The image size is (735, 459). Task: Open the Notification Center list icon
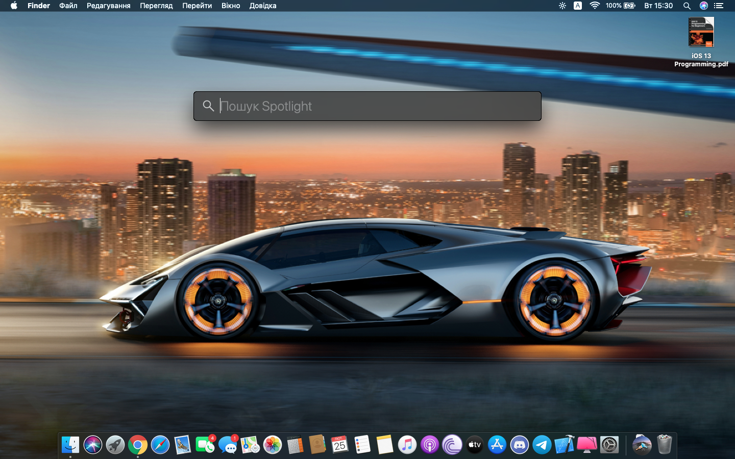(x=719, y=6)
